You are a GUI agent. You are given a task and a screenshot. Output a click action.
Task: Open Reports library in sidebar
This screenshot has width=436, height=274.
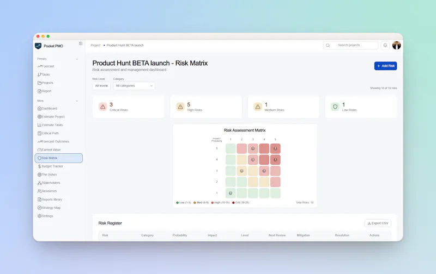[50, 200]
